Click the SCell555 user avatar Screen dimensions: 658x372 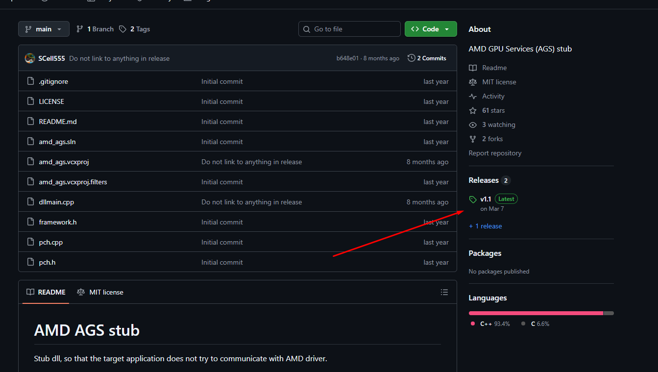tap(30, 58)
